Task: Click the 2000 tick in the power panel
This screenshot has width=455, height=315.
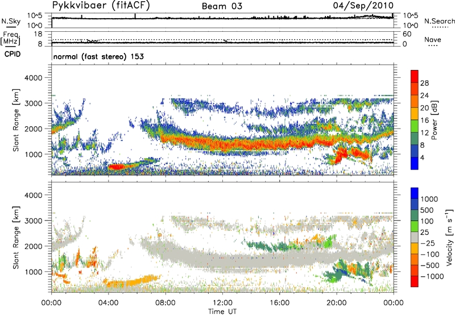Action: pyautogui.click(x=34, y=129)
